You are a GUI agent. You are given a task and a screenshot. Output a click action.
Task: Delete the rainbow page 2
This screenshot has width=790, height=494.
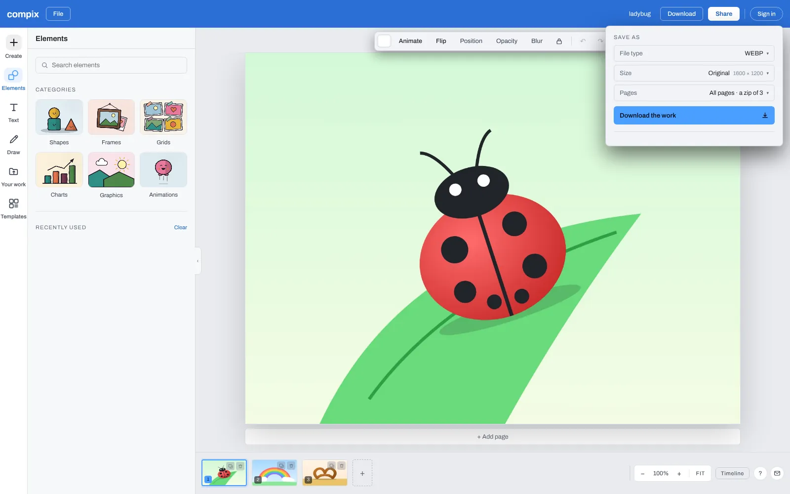[x=291, y=465]
